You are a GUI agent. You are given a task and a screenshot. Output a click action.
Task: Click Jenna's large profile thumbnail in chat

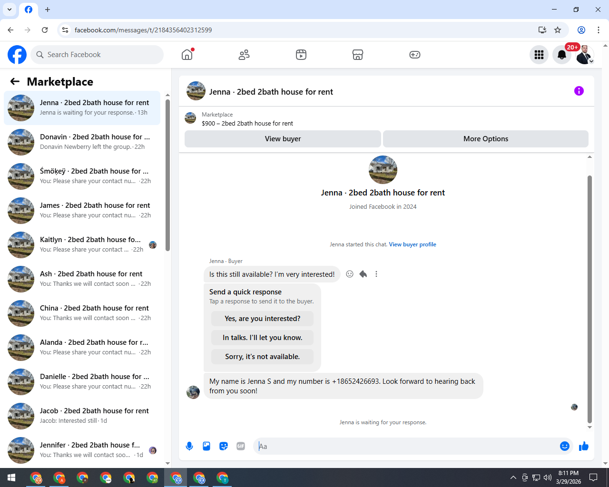(x=383, y=170)
